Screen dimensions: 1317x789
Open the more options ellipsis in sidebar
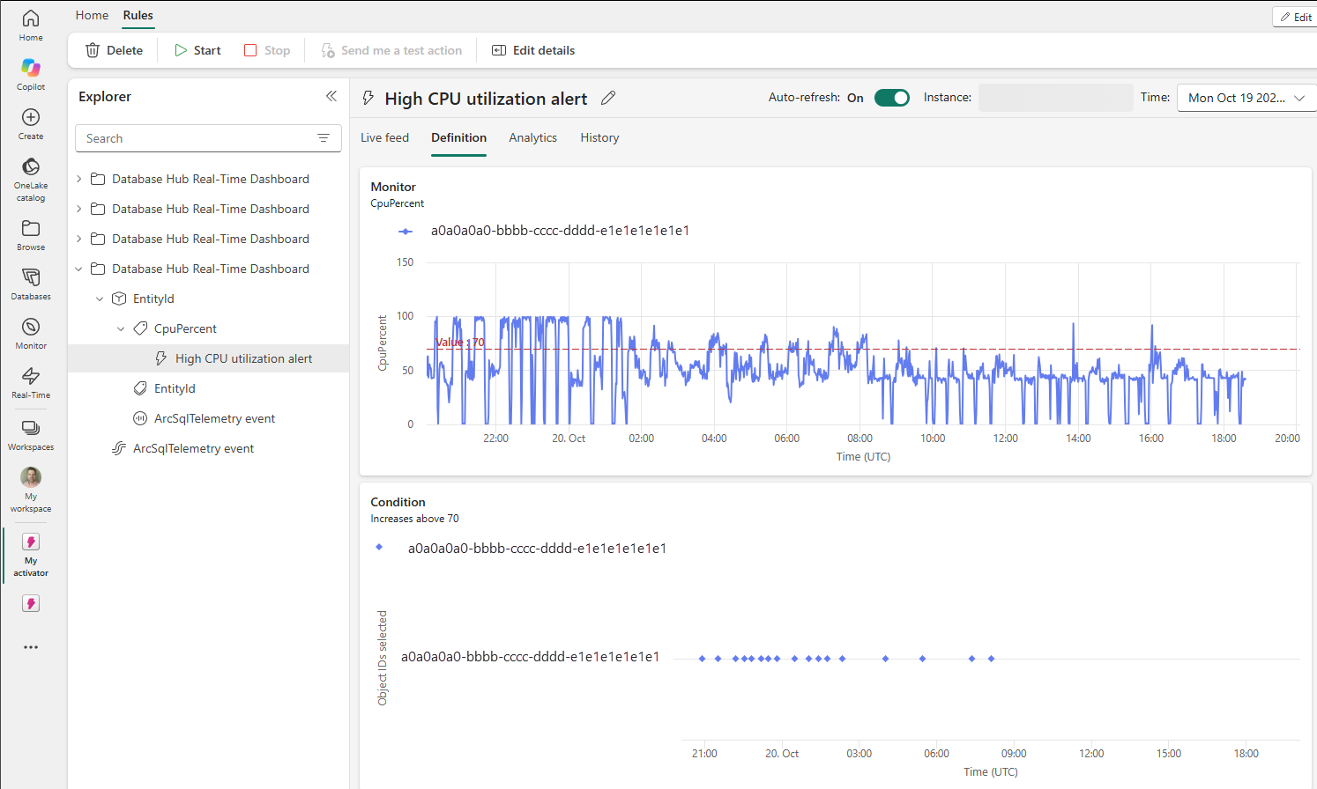[x=31, y=647]
